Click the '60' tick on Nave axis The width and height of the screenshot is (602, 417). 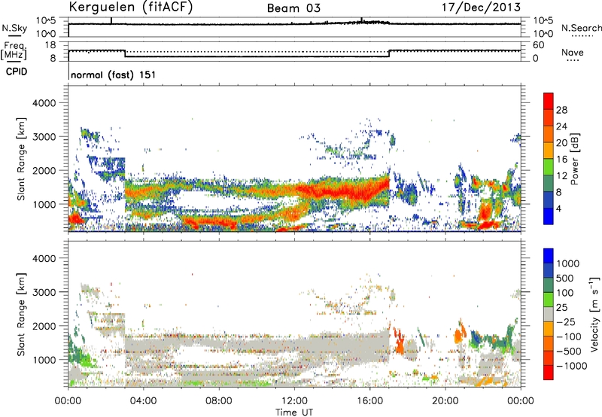click(539, 45)
